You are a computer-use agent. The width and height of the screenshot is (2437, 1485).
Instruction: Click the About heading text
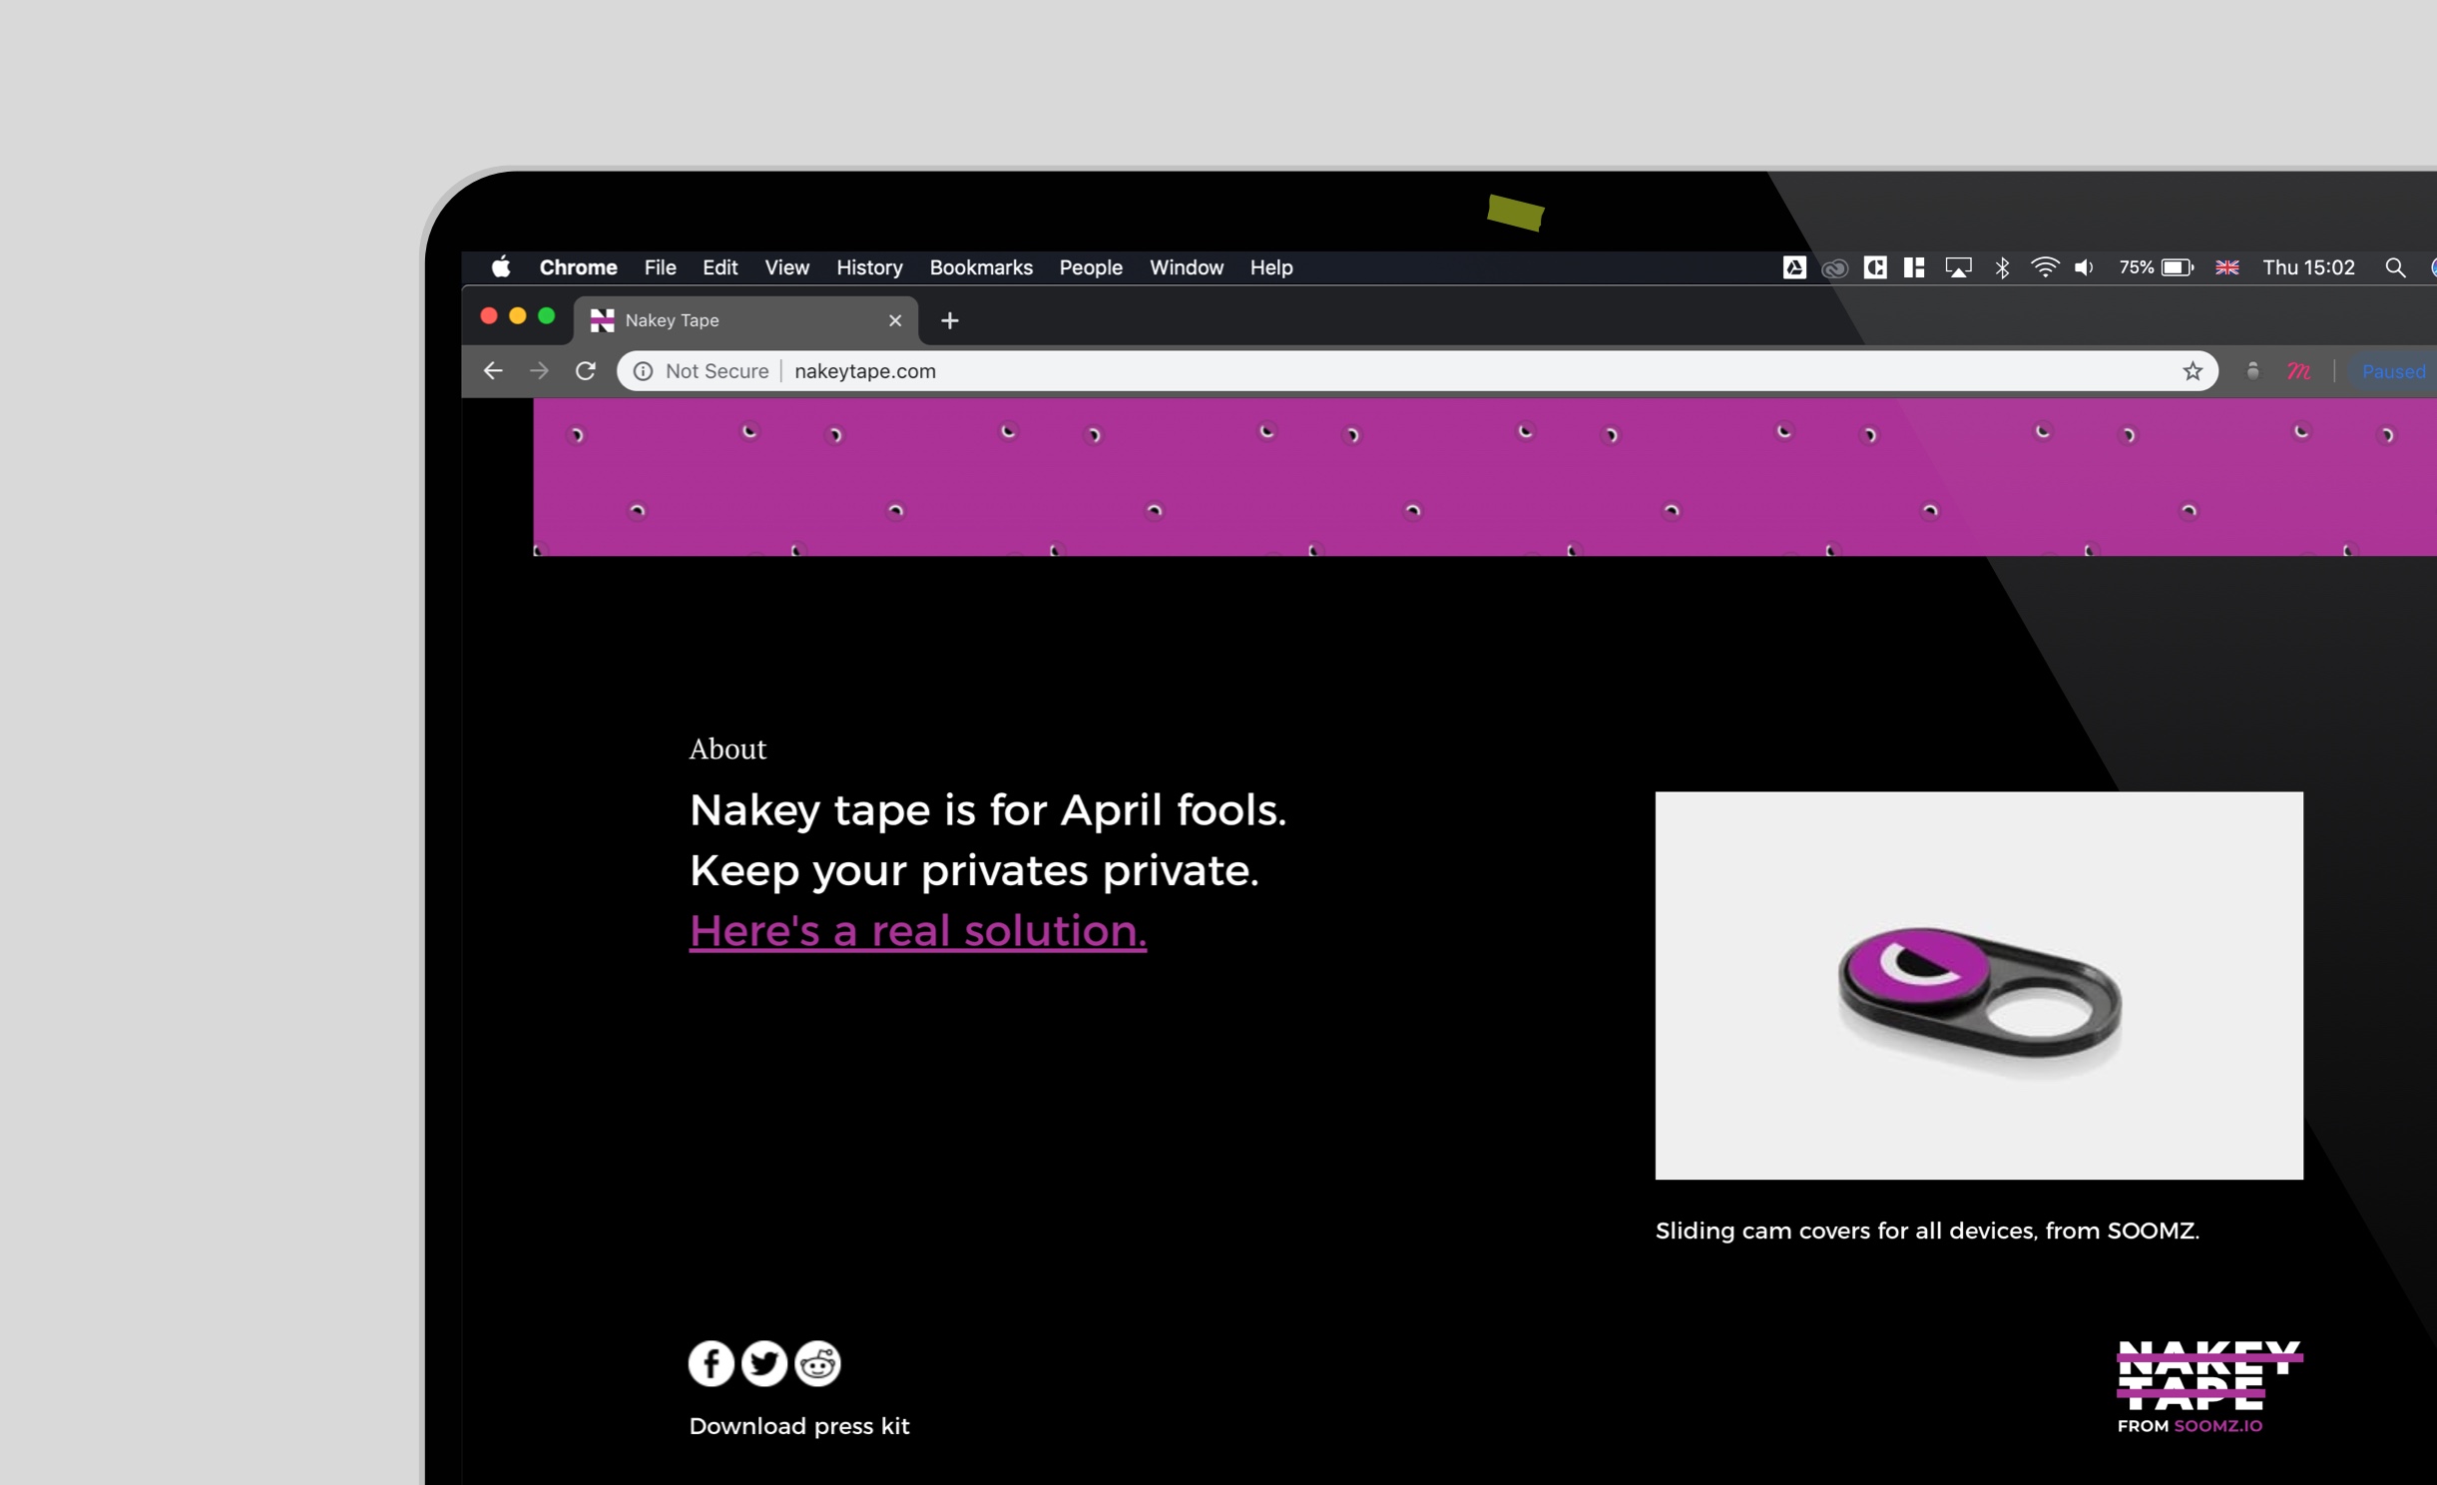[728, 749]
